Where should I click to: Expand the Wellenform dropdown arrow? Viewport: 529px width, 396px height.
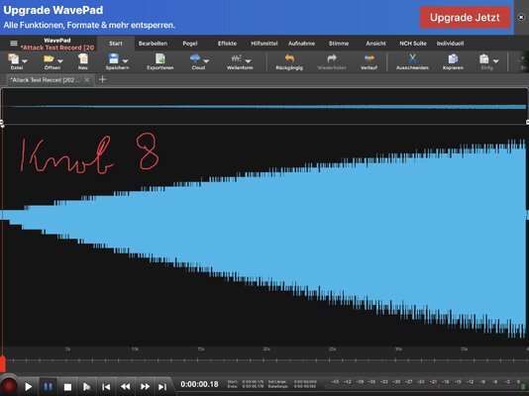pyautogui.click(x=248, y=61)
